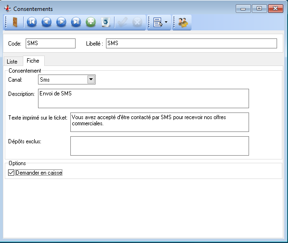
Task: Click the exit door icon
Action: pos(15,22)
